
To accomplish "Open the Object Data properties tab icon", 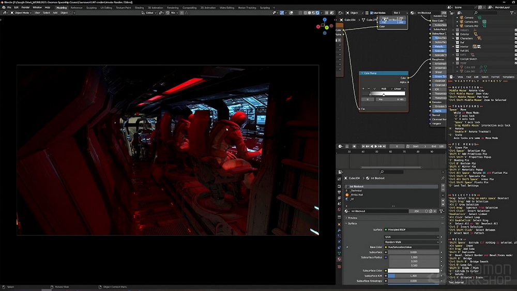I will point(339,253).
